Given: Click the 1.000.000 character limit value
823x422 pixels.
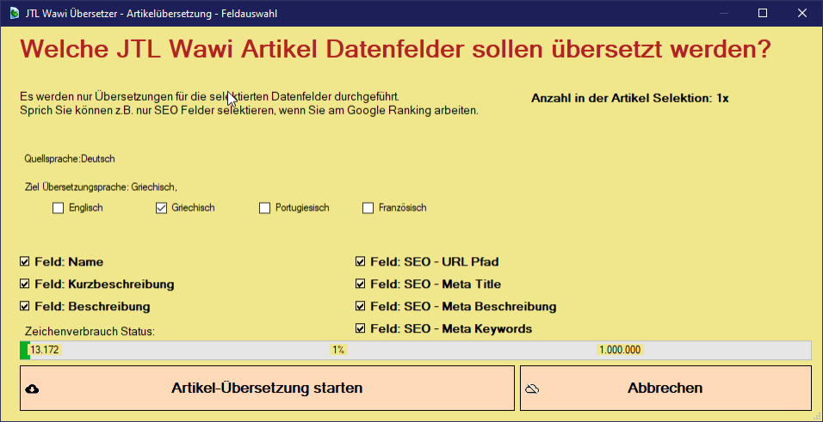Looking at the screenshot, I should [x=620, y=350].
